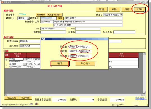The height and width of the screenshot is (109, 151).
Task: Select row number 1 in detail table
Action: click(7, 60)
